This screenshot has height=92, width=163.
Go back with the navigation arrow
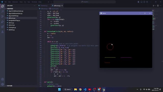[48, 2]
